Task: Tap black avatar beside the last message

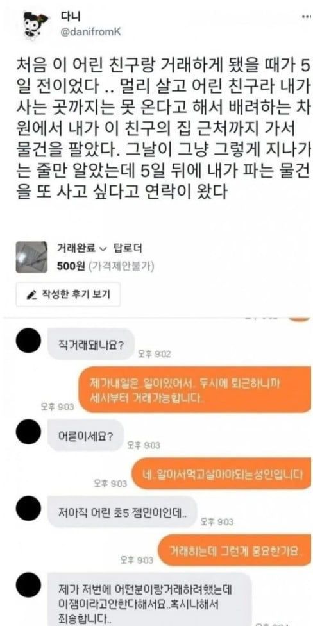Action: point(28,586)
